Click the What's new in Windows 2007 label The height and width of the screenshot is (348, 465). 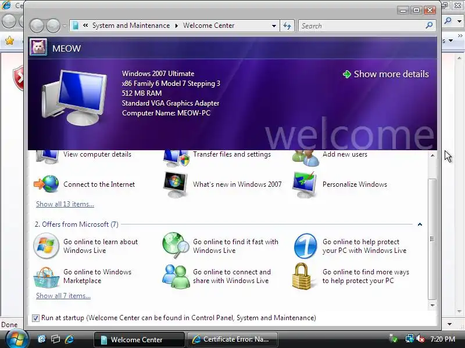point(237,184)
